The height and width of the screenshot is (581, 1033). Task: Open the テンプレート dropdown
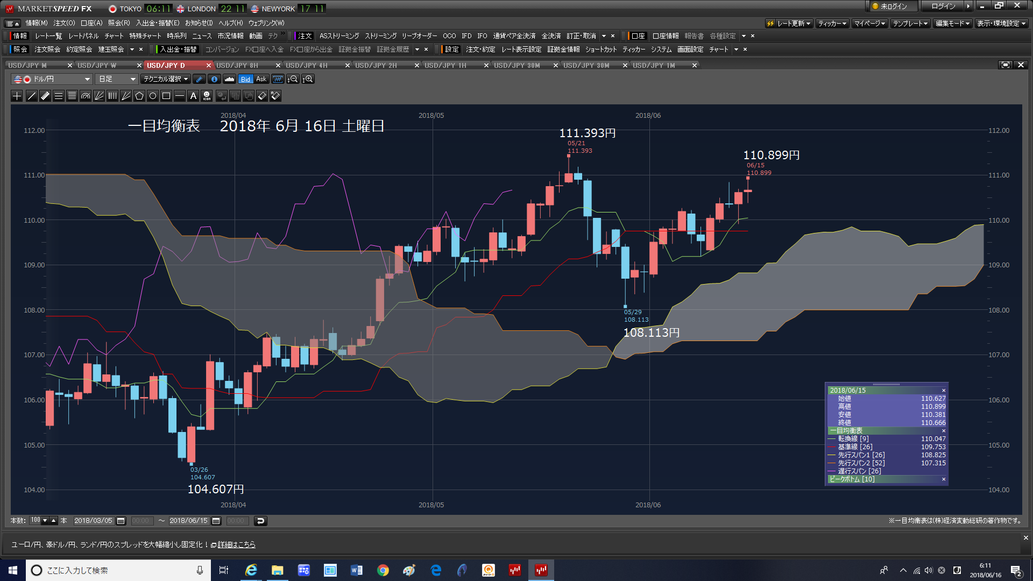click(x=910, y=24)
